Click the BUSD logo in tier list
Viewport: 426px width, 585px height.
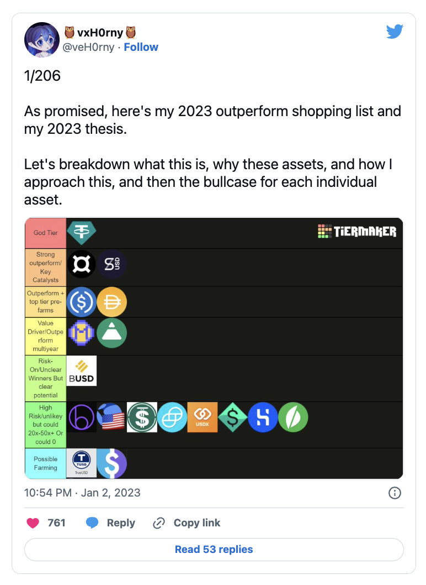coord(81,370)
